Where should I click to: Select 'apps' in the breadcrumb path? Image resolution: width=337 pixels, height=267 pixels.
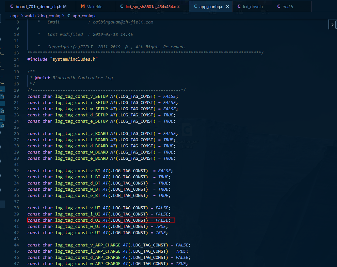pyautogui.click(x=15, y=16)
